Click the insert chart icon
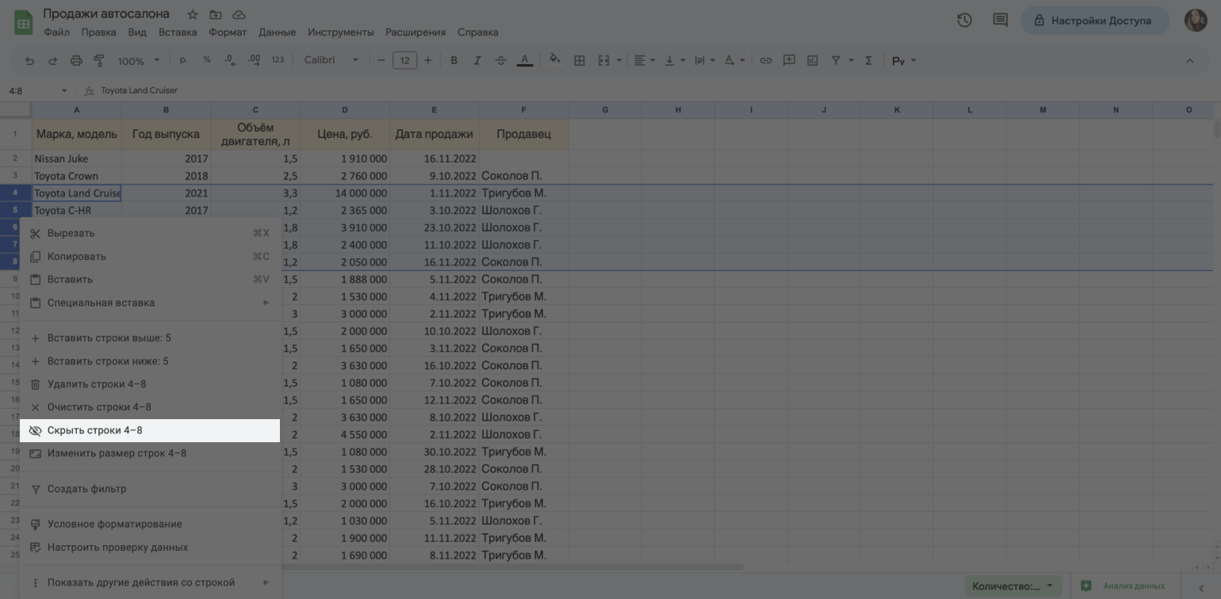This screenshot has width=1221, height=599. click(812, 60)
